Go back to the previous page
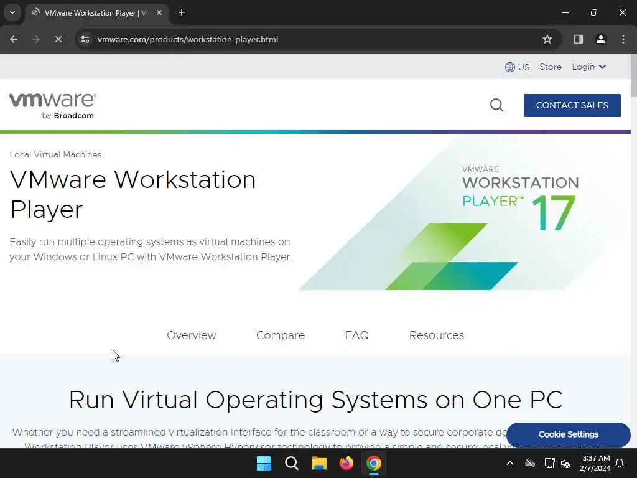Image resolution: width=637 pixels, height=478 pixels. point(14,39)
